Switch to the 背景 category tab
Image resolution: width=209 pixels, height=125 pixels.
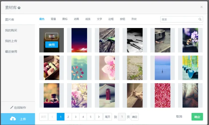click(53, 19)
